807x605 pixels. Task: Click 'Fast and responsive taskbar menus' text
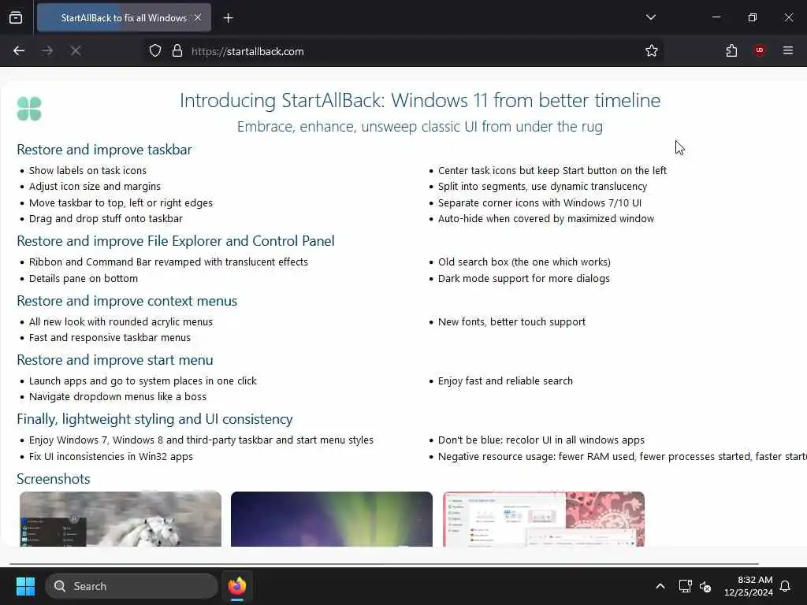coord(110,337)
